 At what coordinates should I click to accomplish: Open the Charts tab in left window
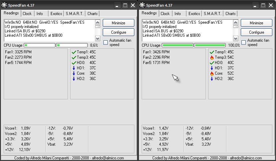click(x=92, y=14)
